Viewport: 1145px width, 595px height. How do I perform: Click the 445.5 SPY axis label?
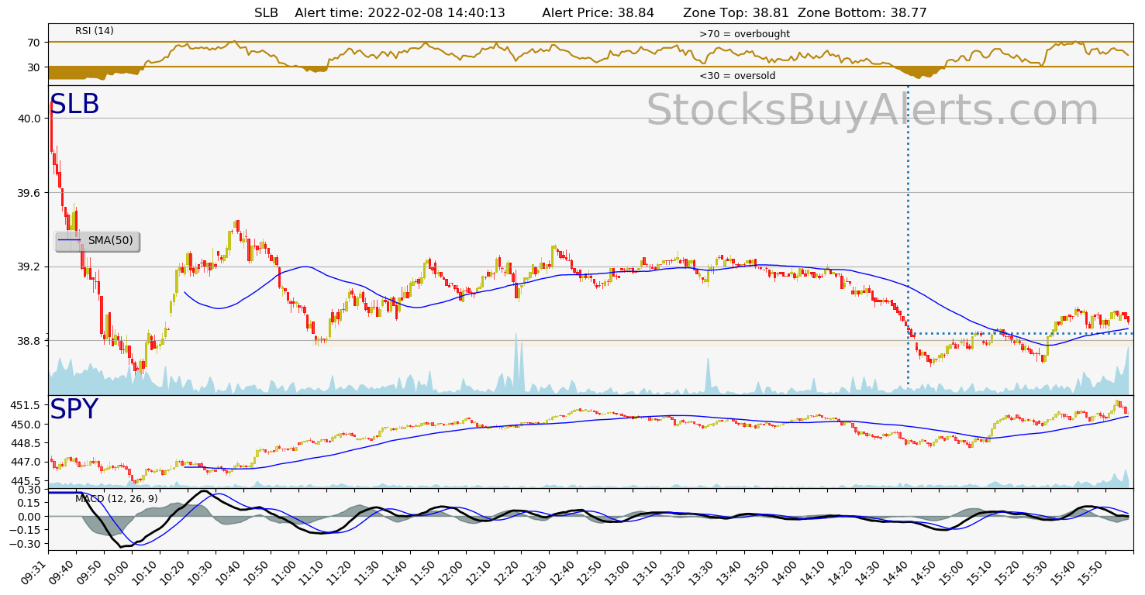[x=26, y=481]
